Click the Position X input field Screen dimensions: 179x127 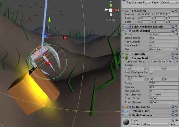(x=146, y=14)
